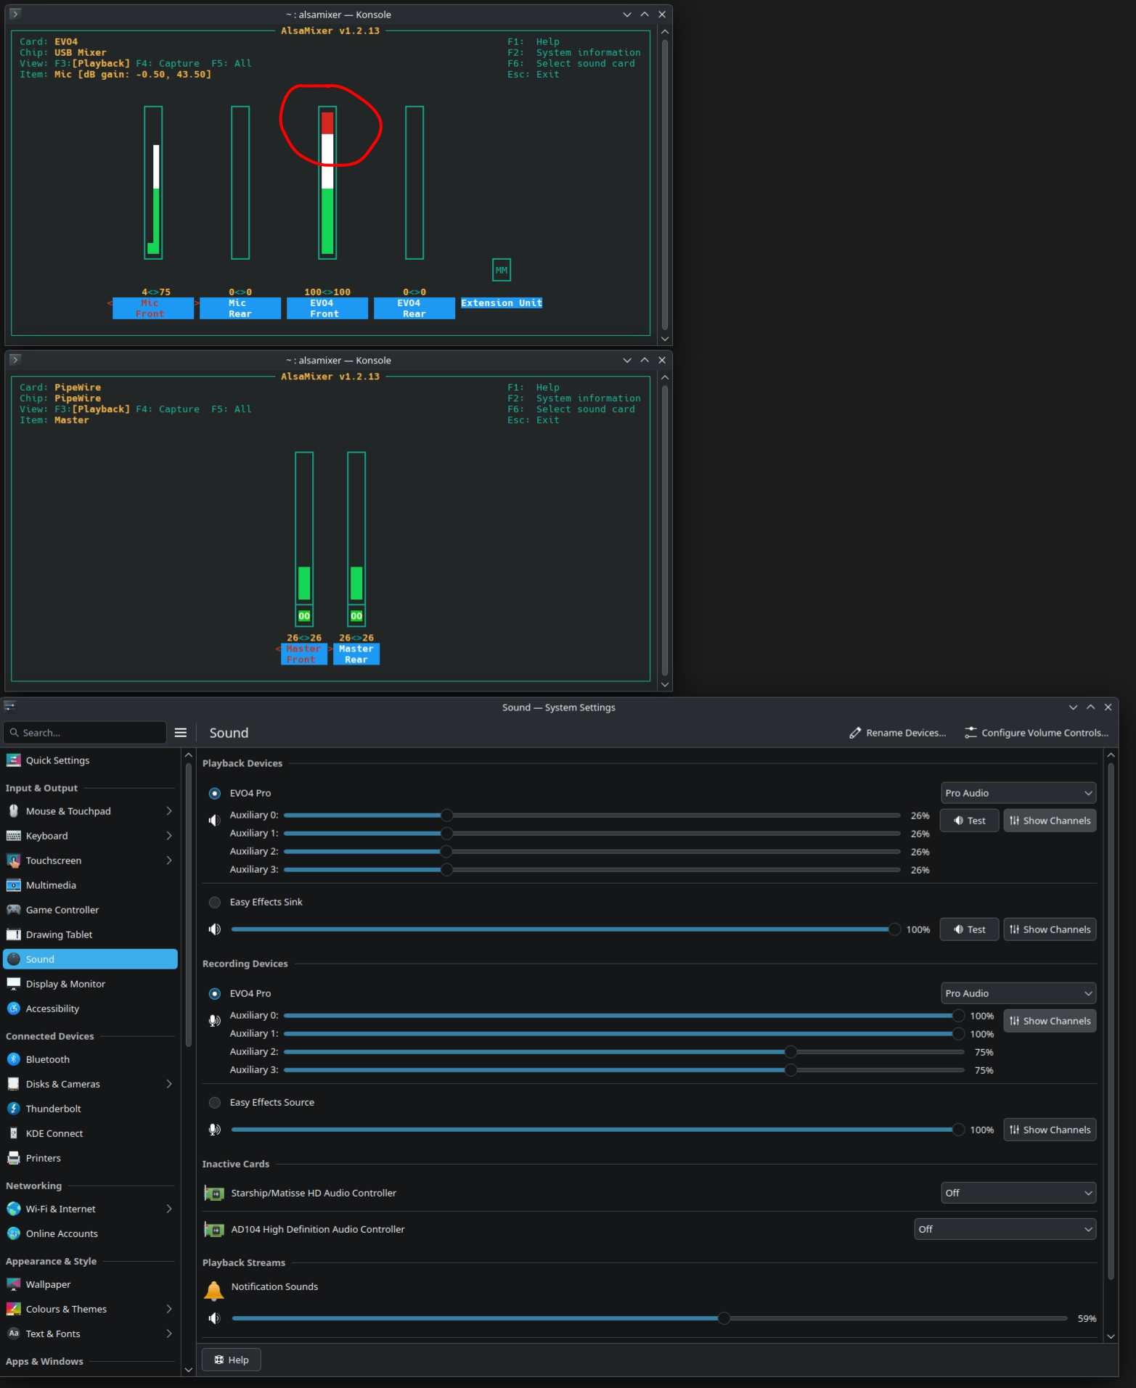Open Wallpaper settings
Screen dimensions: 1136x1388
(x=90, y=1284)
